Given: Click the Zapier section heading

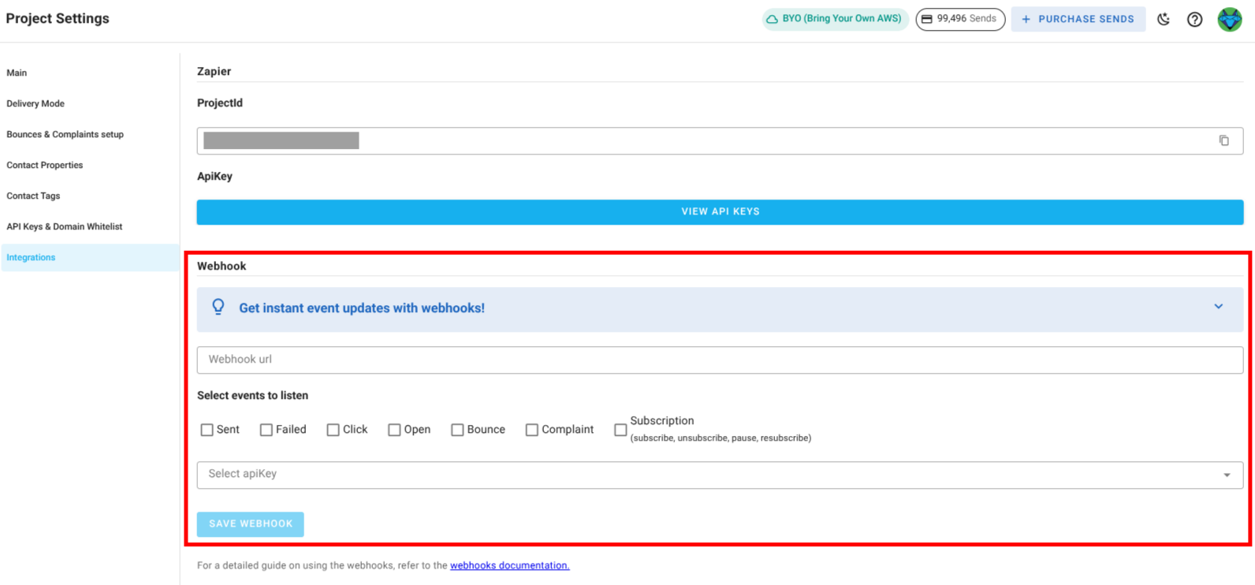Looking at the screenshot, I should [214, 71].
